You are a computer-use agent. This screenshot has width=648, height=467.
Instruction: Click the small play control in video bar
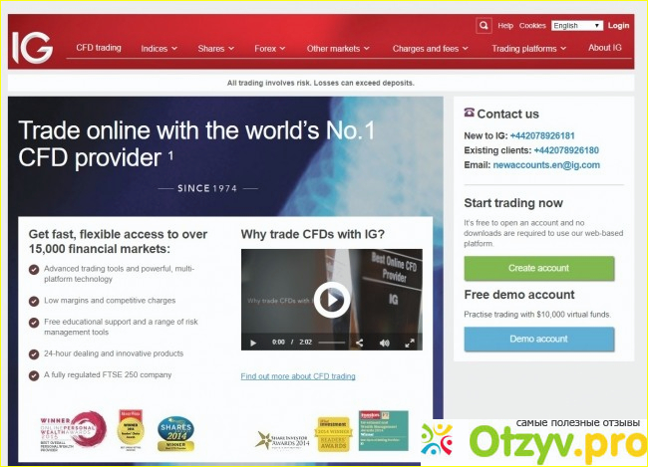tap(253, 342)
